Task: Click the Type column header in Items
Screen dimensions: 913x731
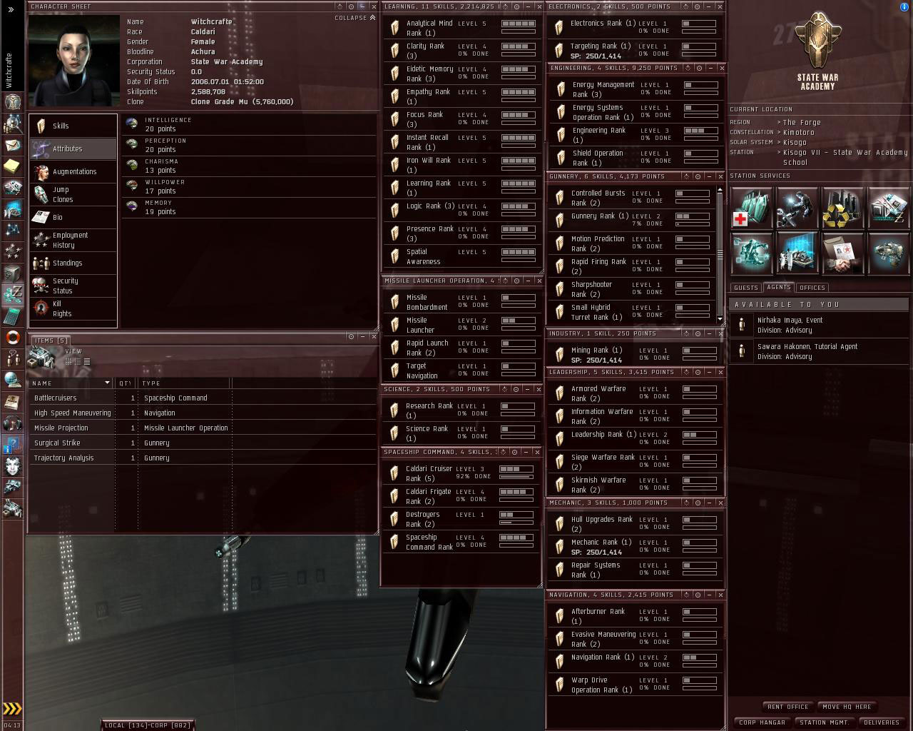Action: (x=185, y=383)
